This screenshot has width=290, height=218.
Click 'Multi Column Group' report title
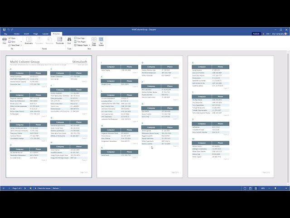point(25,62)
